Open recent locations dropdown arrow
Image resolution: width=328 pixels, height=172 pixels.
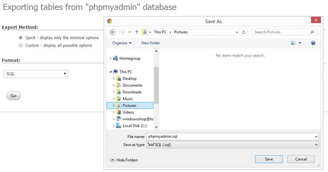click(x=129, y=32)
